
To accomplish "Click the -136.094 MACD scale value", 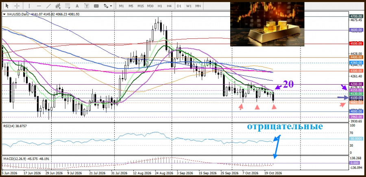I will [356, 168].
